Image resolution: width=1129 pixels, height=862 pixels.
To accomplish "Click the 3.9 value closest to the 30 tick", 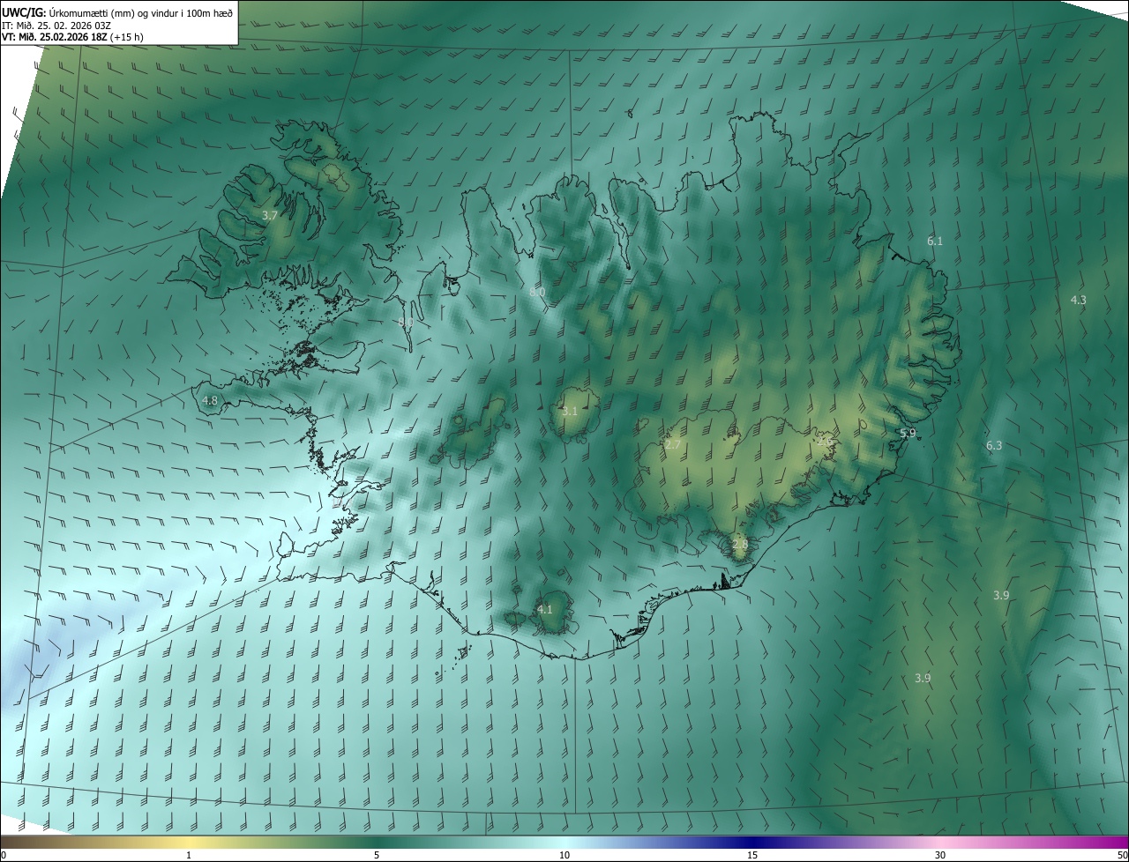I will (x=923, y=678).
